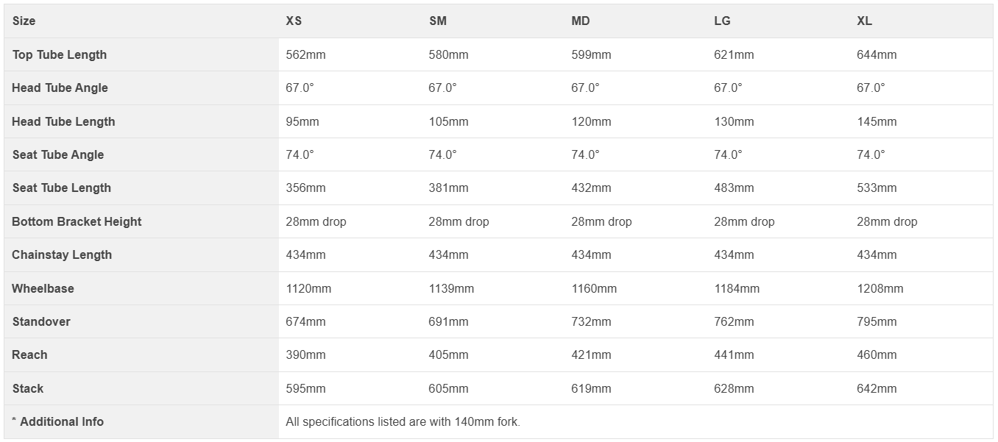This screenshot has width=998, height=442.
Task: Click the XL size column header
Action: 864,21
